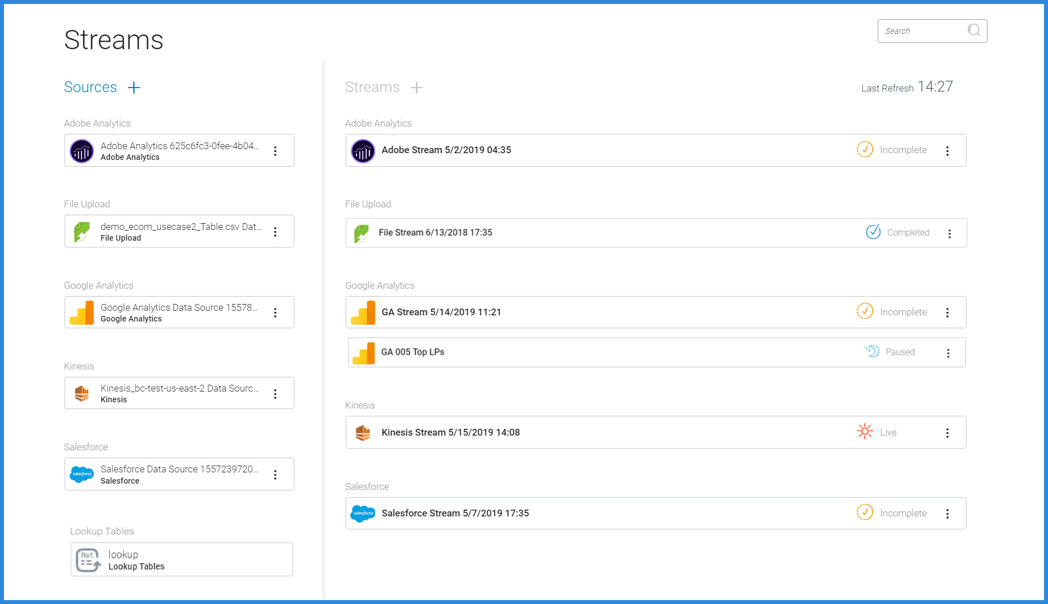Open GA Stream 5/14/2019 options menu

click(x=947, y=312)
